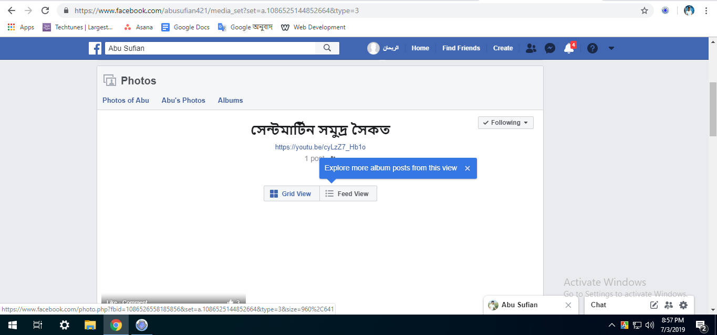Open the Techtunes bookmark
The image size is (717, 335).
[78, 27]
